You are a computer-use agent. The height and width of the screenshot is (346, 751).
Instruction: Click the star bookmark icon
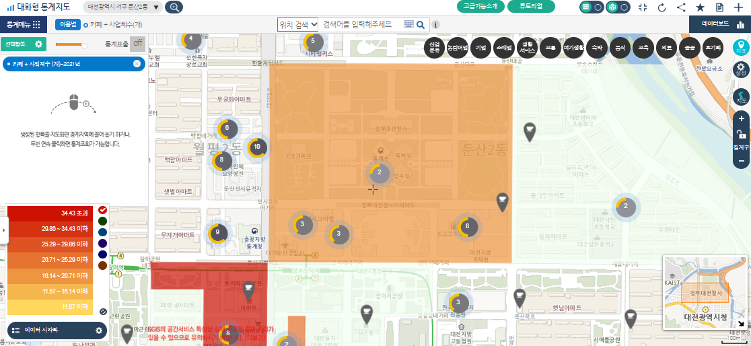coord(700,7)
